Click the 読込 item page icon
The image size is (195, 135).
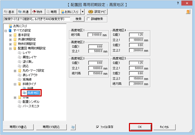pyautogui.click(x=20, y=66)
